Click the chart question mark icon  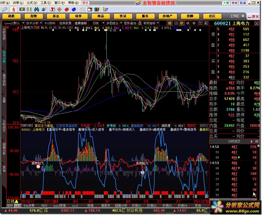tap(52, 9)
